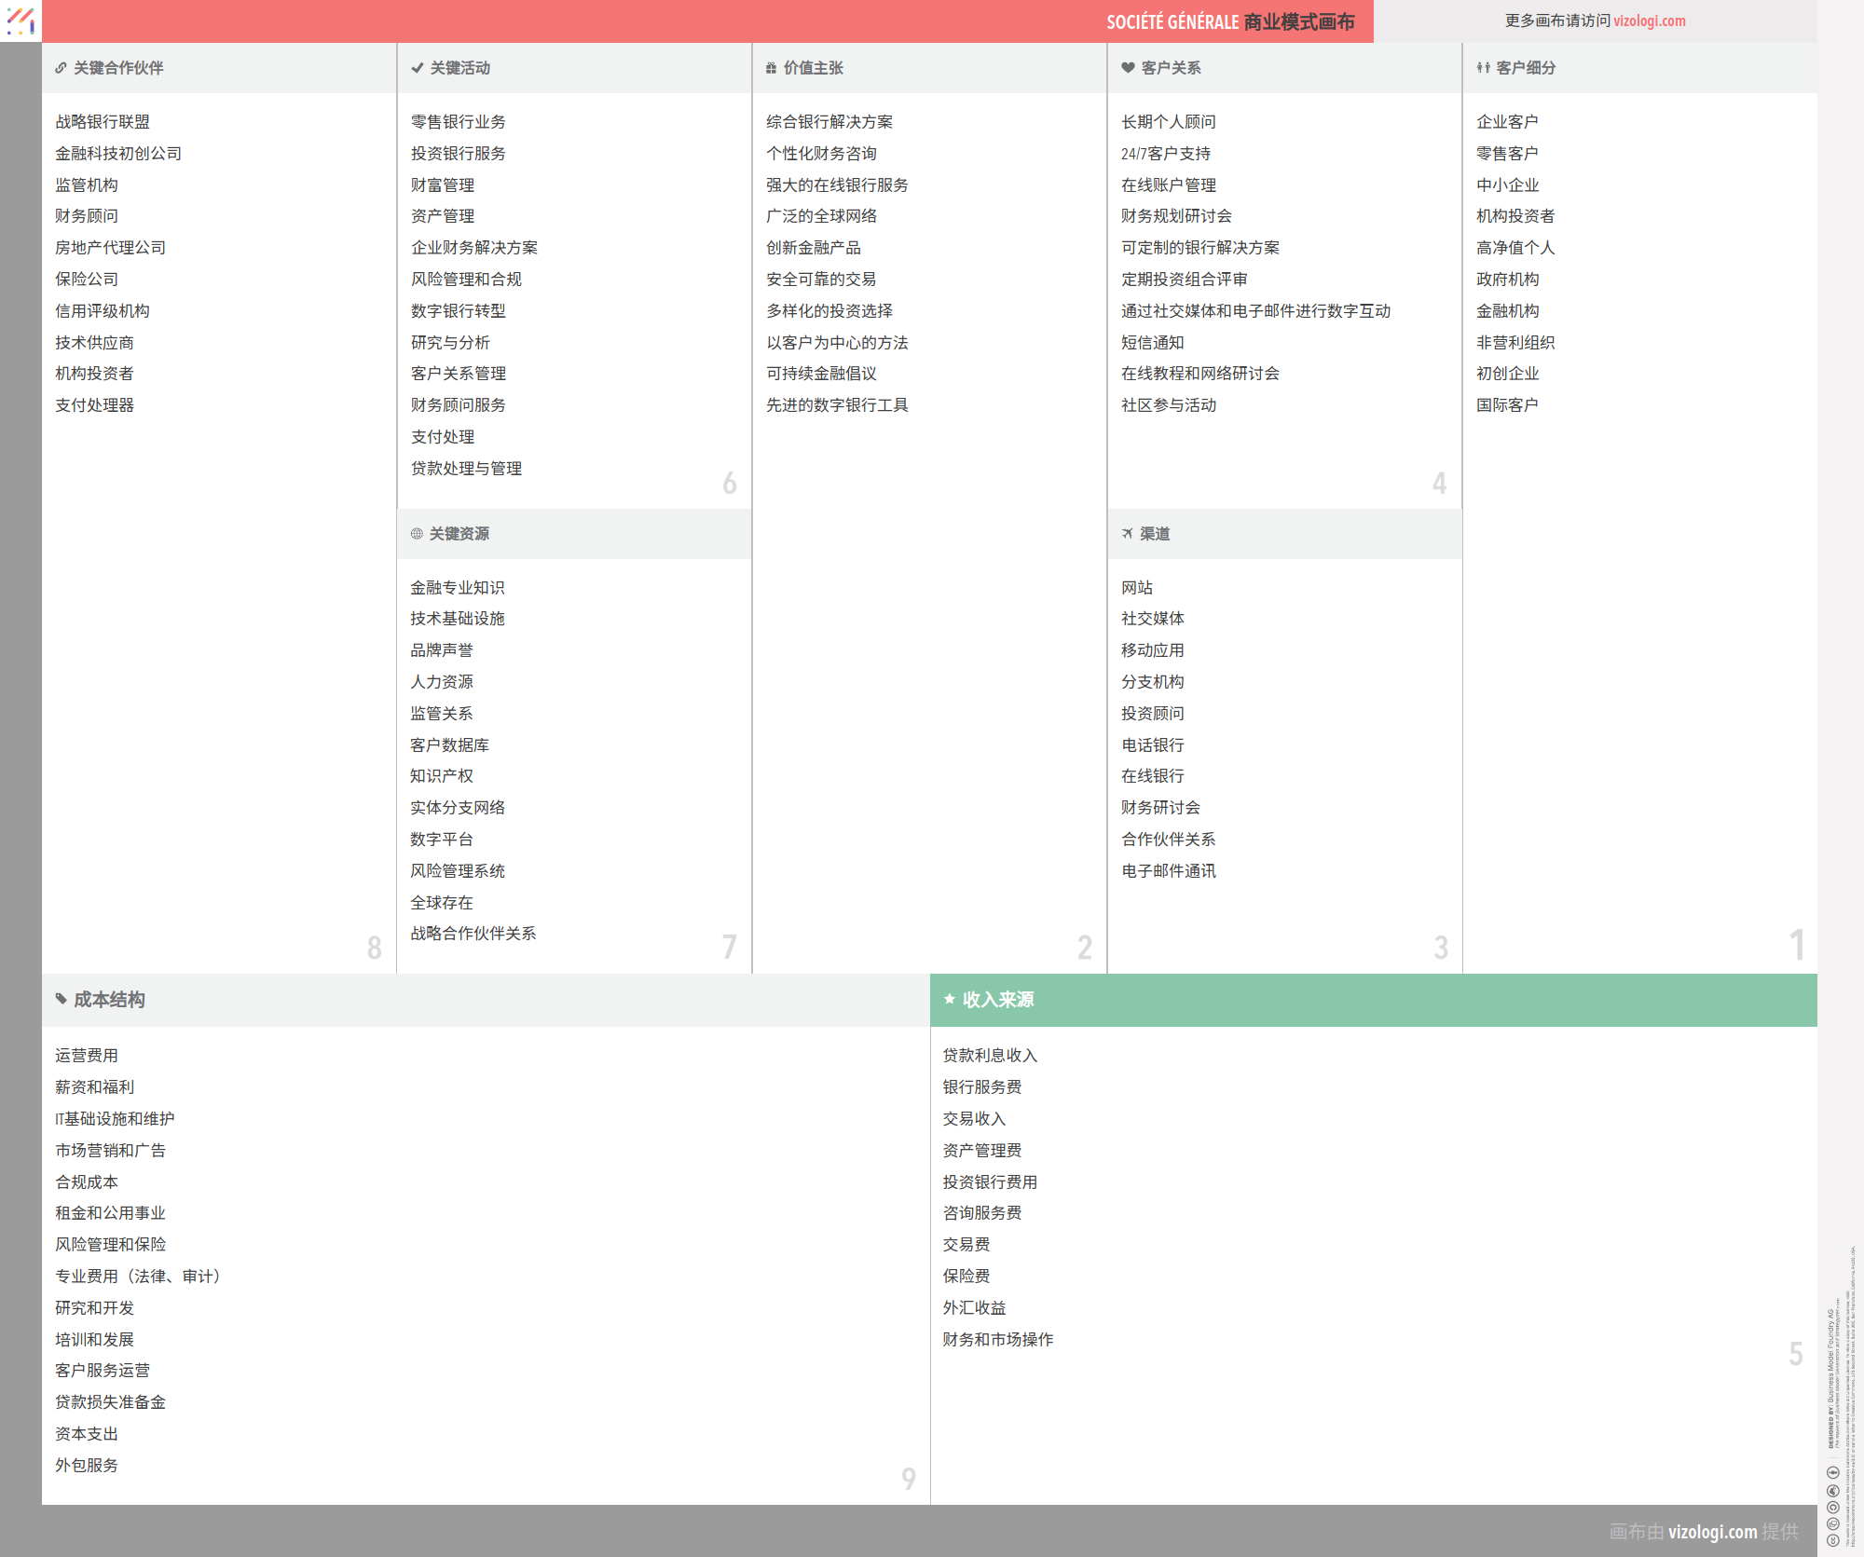Click the star icon beside 收入来源

[x=950, y=1000]
